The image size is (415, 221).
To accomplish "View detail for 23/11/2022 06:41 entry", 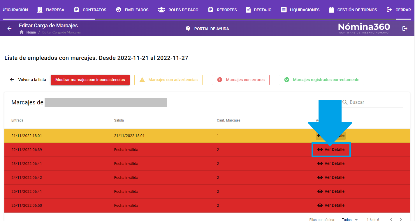I will (x=331, y=163).
